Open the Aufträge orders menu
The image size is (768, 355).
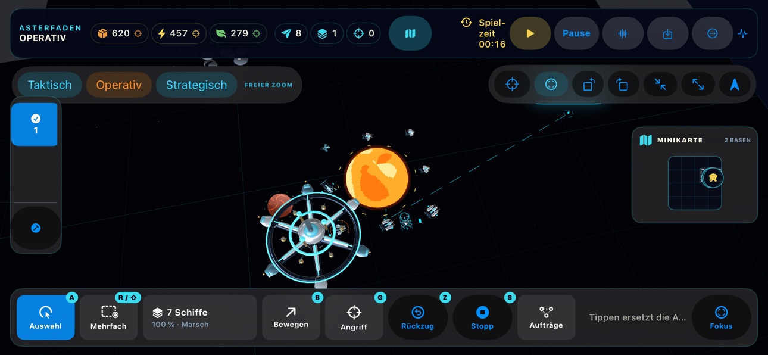[x=546, y=317]
